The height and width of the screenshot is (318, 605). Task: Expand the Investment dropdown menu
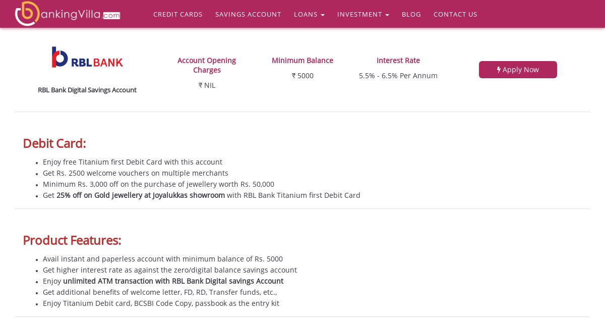[x=363, y=14]
